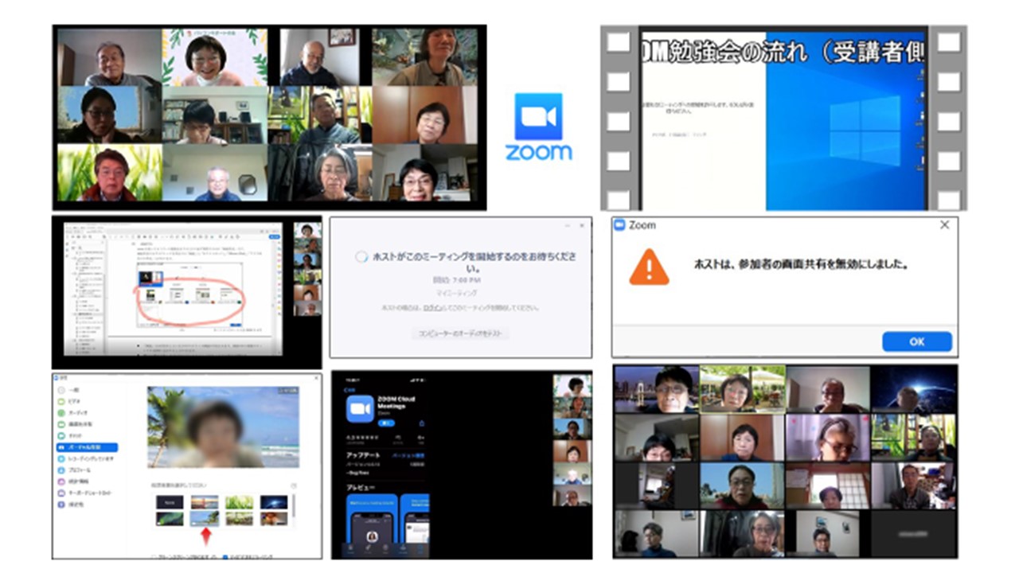Tap the share icon beside the App Store button
This screenshot has height=573, width=1019.
(422, 423)
